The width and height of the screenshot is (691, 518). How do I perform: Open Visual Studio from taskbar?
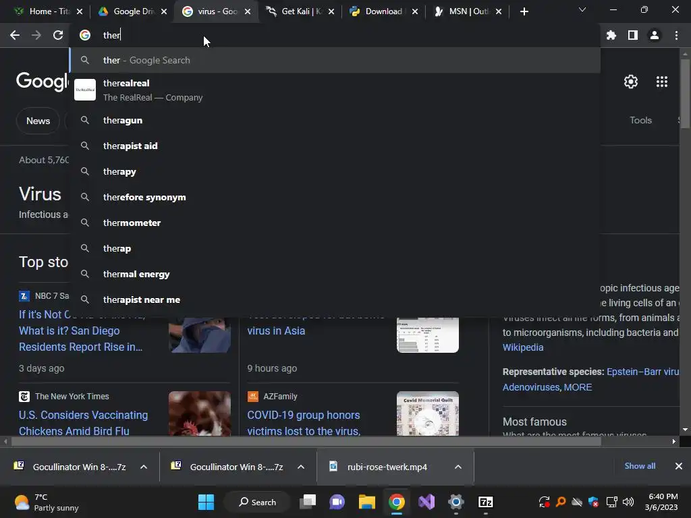coord(426,502)
